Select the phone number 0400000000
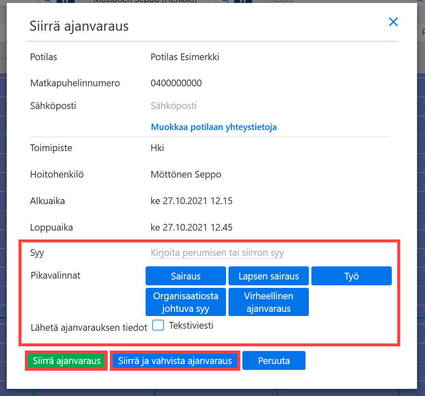Image resolution: width=425 pixels, height=396 pixels. click(x=176, y=83)
